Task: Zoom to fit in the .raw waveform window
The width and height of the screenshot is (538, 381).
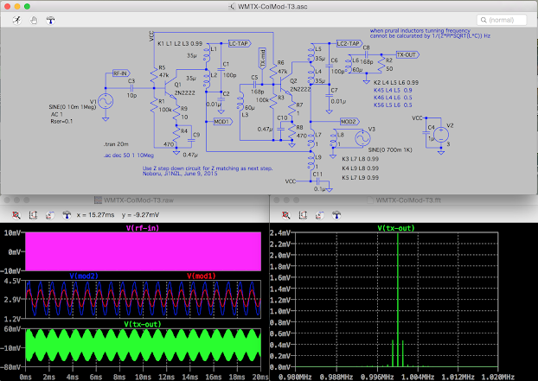Action: (x=16, y=215)
